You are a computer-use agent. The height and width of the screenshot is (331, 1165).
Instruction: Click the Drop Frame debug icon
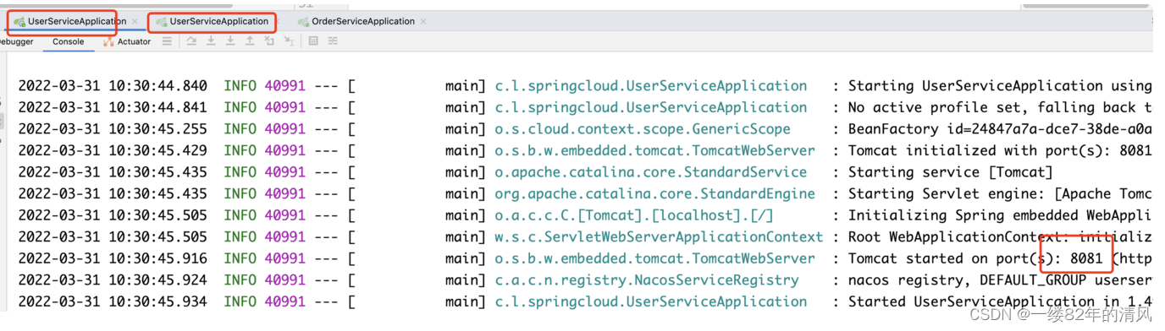(269, 41)
